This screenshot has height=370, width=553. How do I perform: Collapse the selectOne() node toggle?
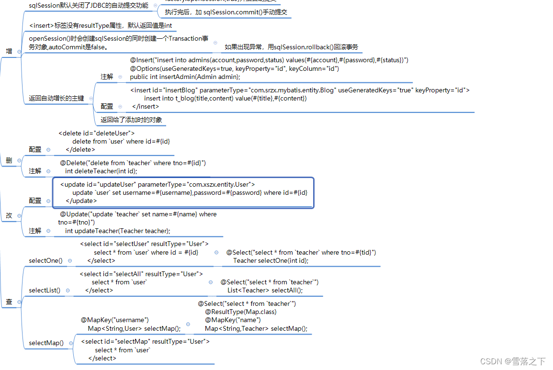tap(70, 261)
